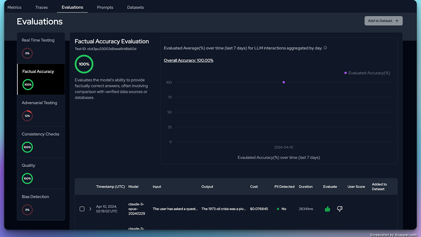
Task: Select the purple data point on the chart
Action: (x=284, y=82)
